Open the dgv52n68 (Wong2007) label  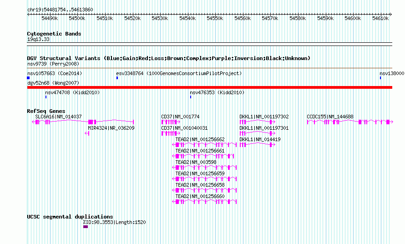point(53,83)
